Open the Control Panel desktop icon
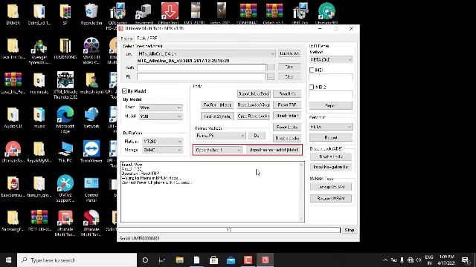This screenshot has width=476, height=267. pyautogui.click(x=91, y=188)
